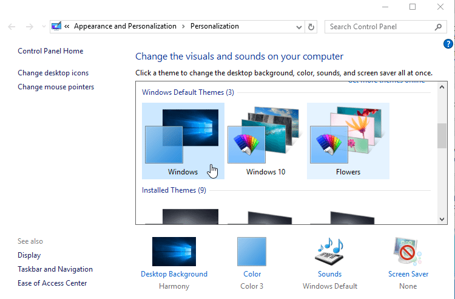This screenshot has width=455, height=299.
Task: Click the Screen Saver link
Action: point(408,274)
